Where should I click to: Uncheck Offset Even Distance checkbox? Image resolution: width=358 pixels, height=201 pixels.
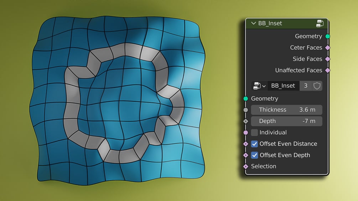254,144
